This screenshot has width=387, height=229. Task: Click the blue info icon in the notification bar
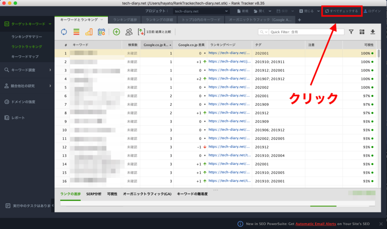(240, 224)
